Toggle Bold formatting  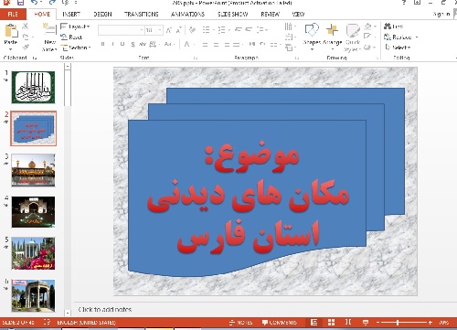[x=102, y=44]
